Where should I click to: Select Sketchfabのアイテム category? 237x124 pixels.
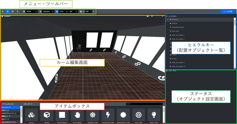[x=11, y=122]
